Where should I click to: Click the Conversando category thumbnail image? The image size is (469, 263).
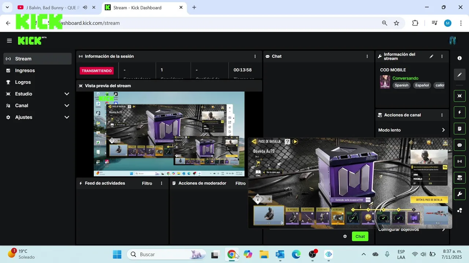pyautogui.click(x=385, y=82)
